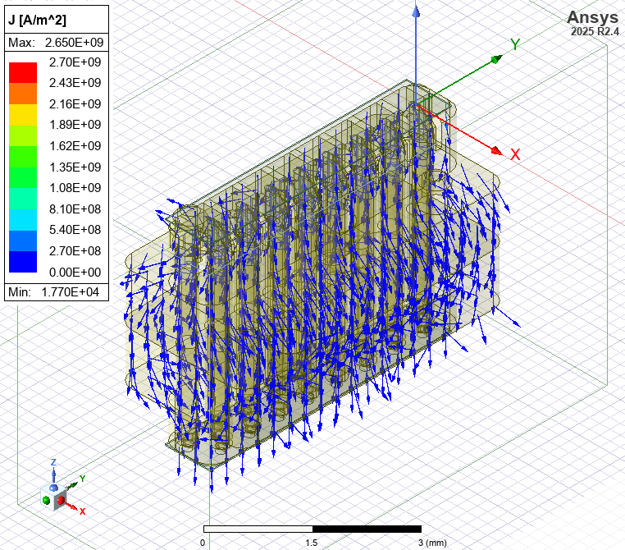The width and height of the screenshot is (625, 550).
Task: Click the Max: 2.650E+09 legend value
Action: tap(56, 43)
